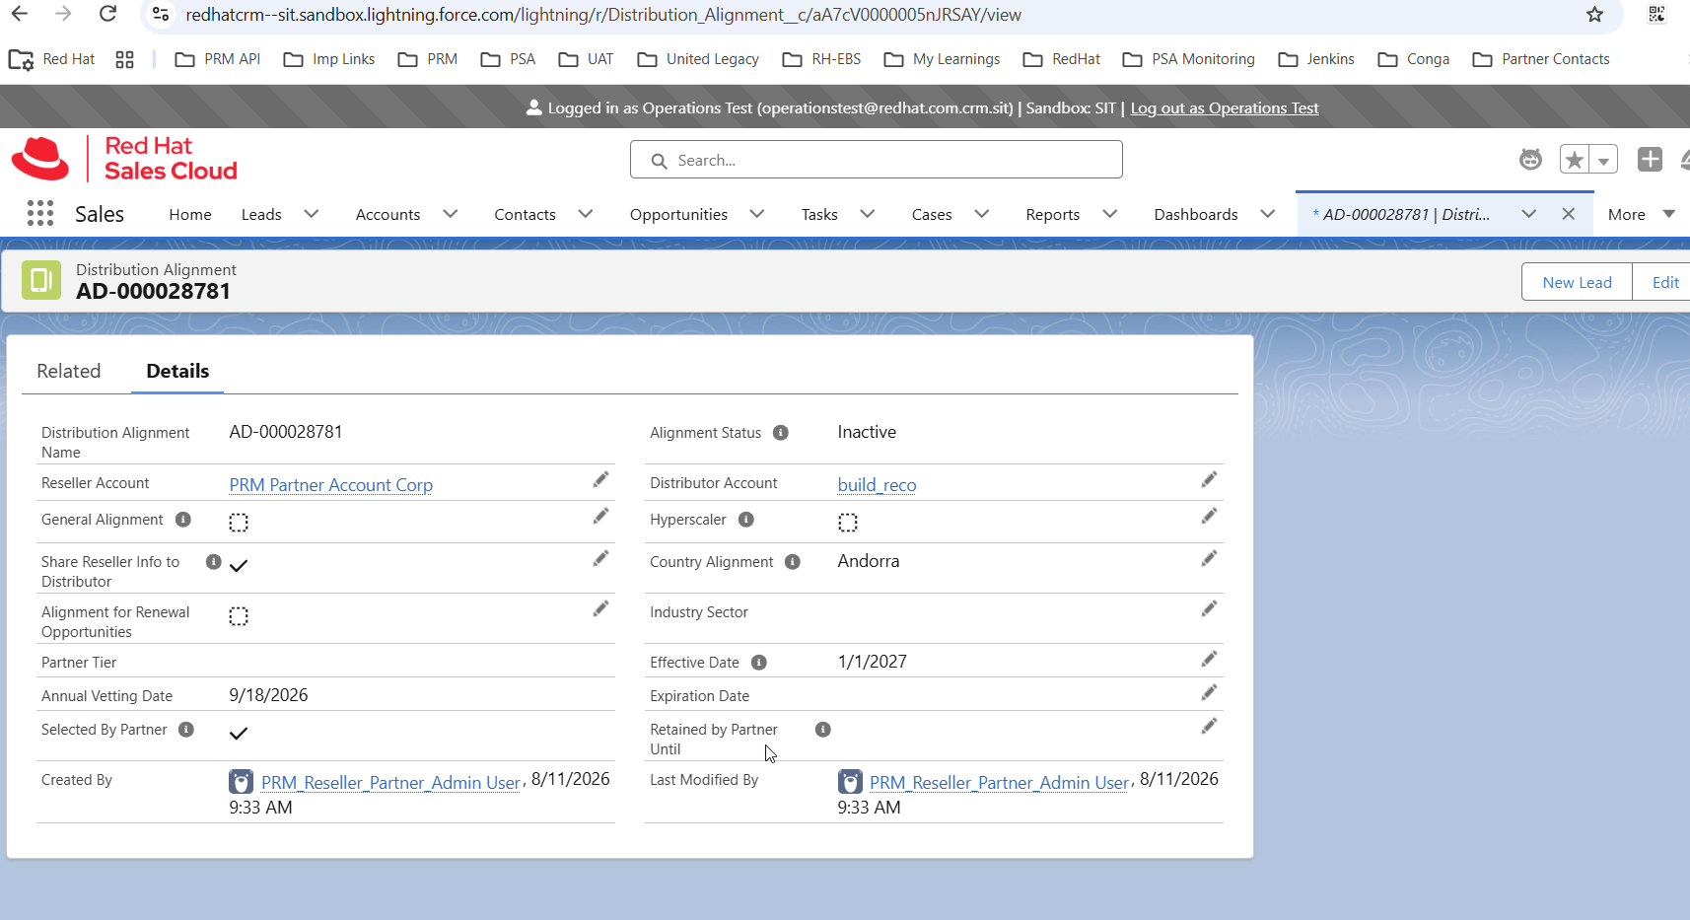Click the global Search box

point(876,160)
